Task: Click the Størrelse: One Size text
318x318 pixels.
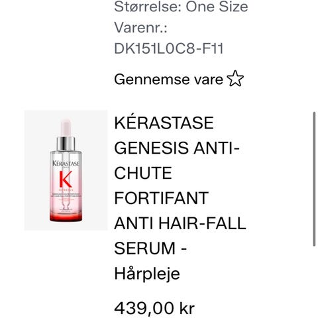Action: click(181, 7)
